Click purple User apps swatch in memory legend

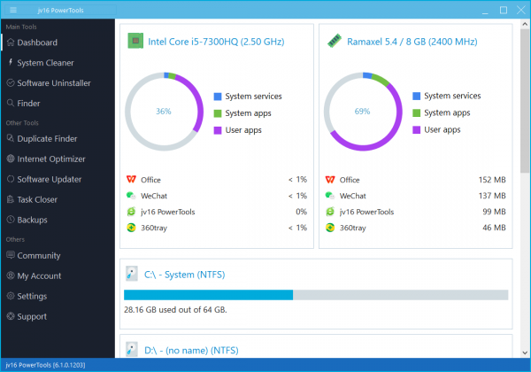(x=416, y=130)
